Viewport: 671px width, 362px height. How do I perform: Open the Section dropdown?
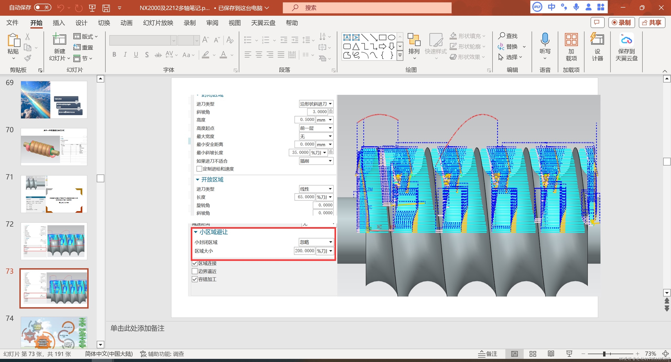coord(83,58)
